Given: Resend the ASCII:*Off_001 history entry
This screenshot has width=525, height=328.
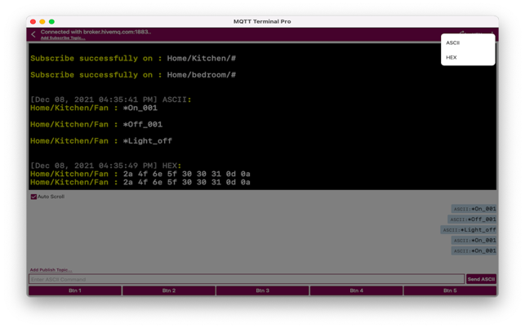Looking at the screenshot, I should click(472, 219).
